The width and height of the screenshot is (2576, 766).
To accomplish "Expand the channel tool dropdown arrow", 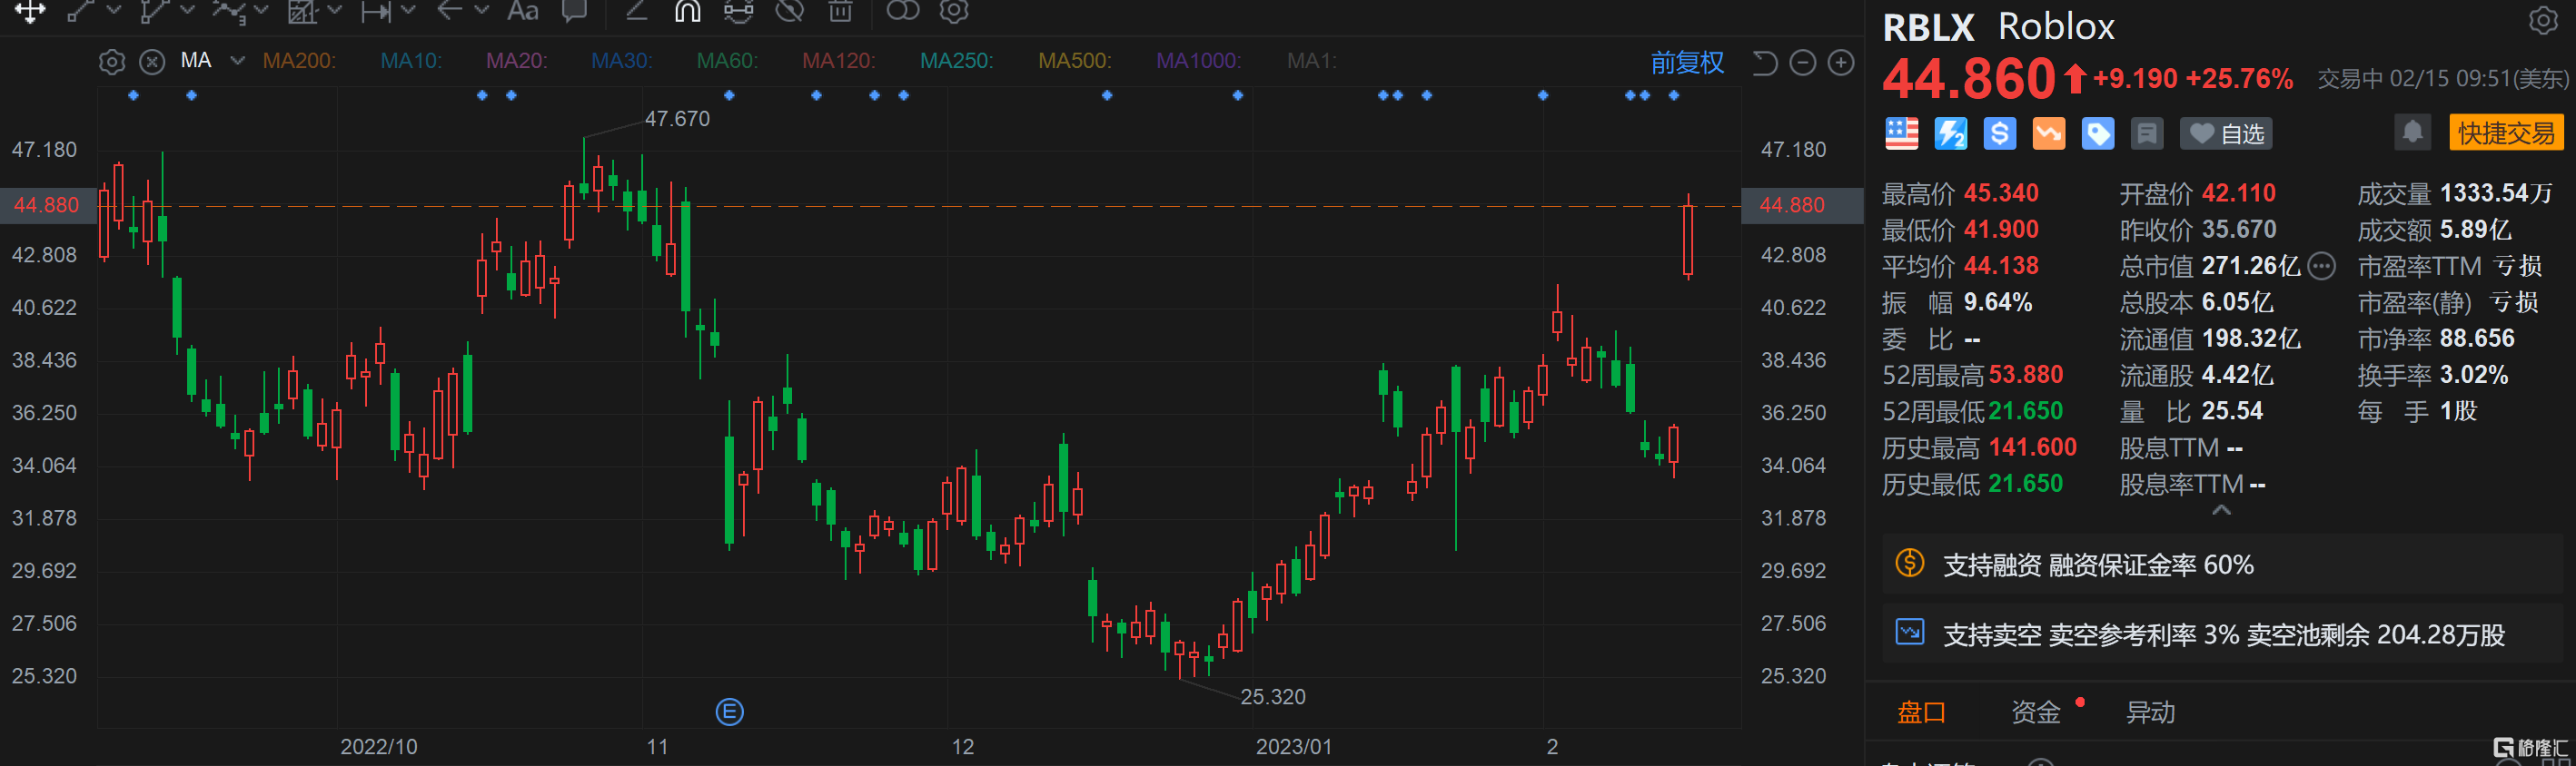I will (x=187, y=10).
